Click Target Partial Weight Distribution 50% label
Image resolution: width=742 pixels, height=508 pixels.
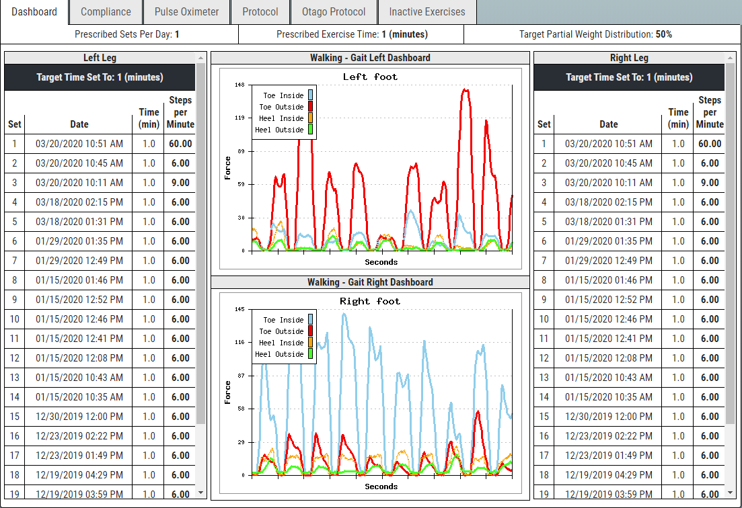tap(595, 34)
